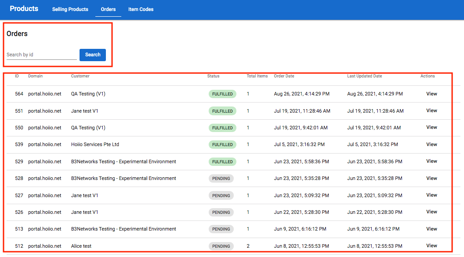The height and width of the screenshot is (257, 464).
Task: Click the Status column header
Action: coord(214,76)
